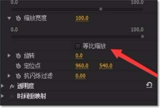Click the upper scale slider handle
Screen dimensions: 160x108
tap(101, 9)
